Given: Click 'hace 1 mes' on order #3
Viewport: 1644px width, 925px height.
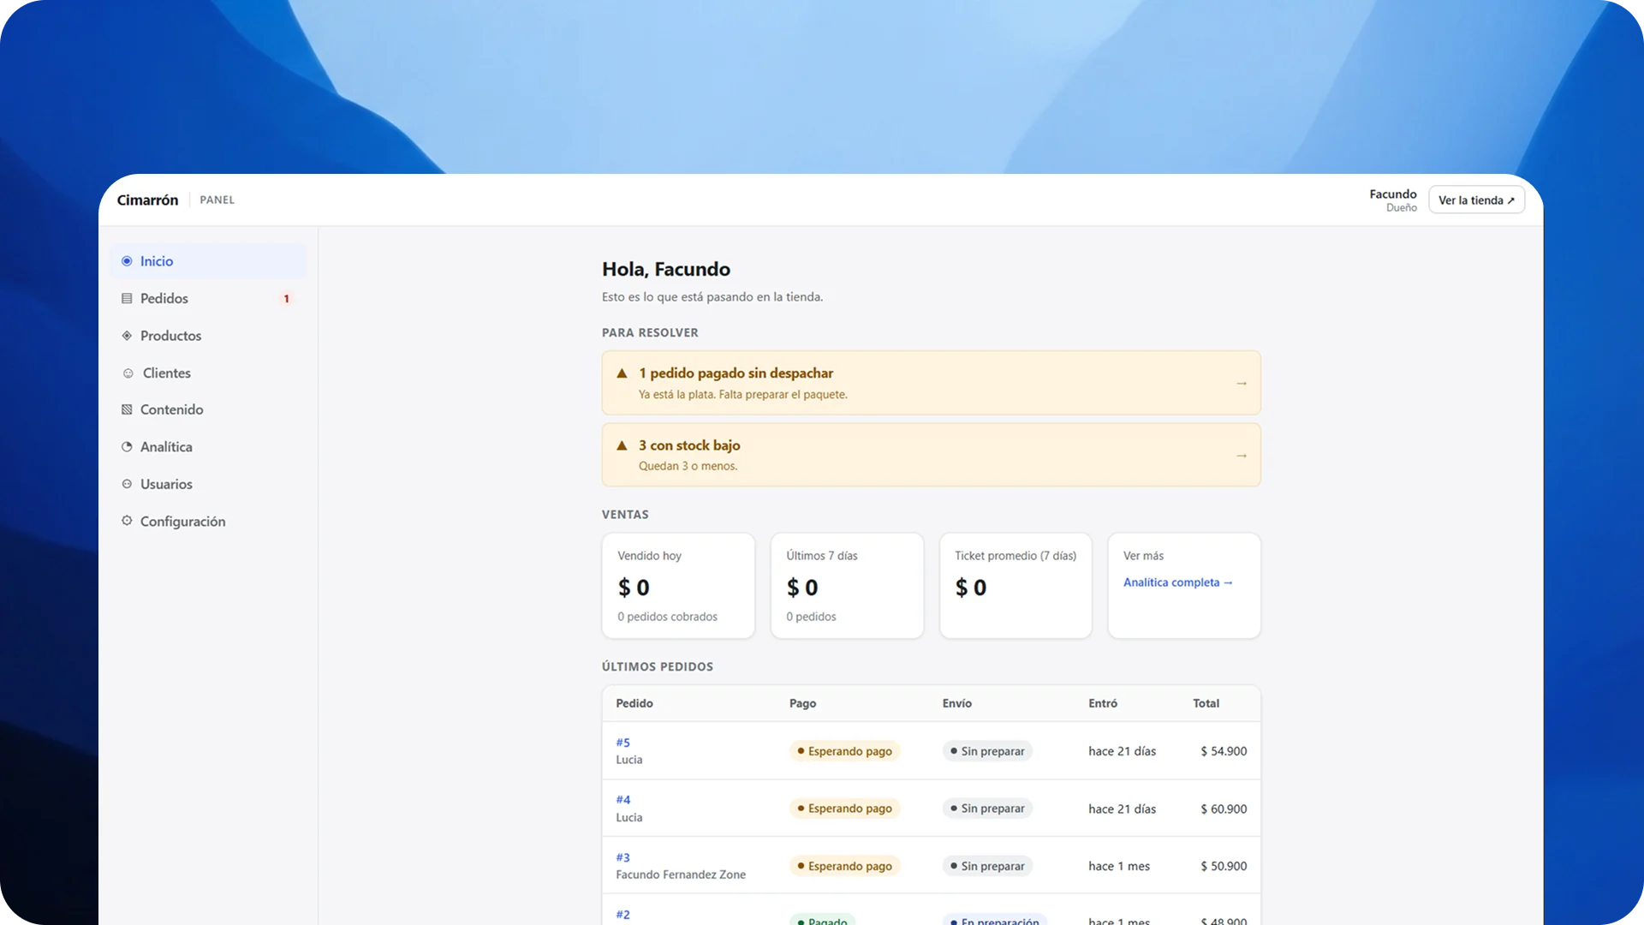Looking at the screenshot, I should [1119, 866].
